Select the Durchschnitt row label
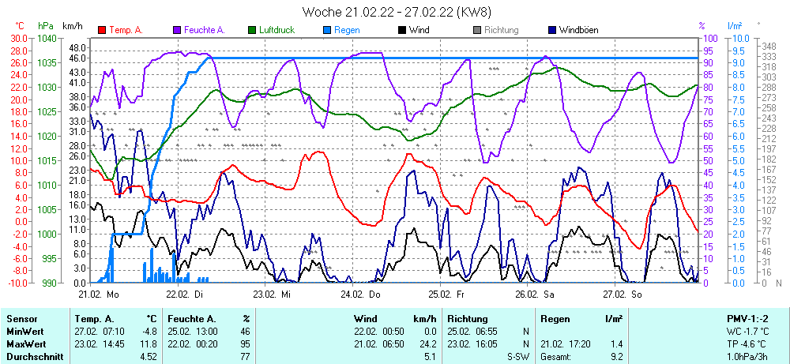790x364 pixels. pyautogui.click(x=33, y=357)
